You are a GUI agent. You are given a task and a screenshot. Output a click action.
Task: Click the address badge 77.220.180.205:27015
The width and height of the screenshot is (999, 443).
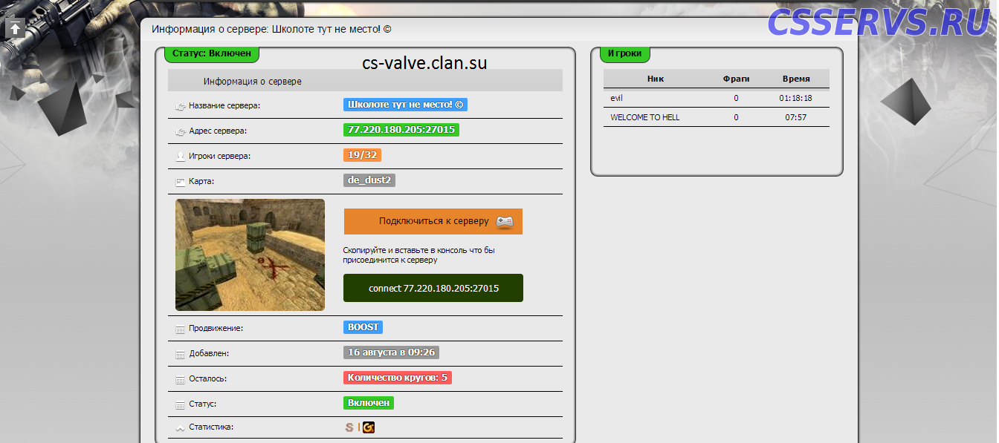click(x=401, y=130)
